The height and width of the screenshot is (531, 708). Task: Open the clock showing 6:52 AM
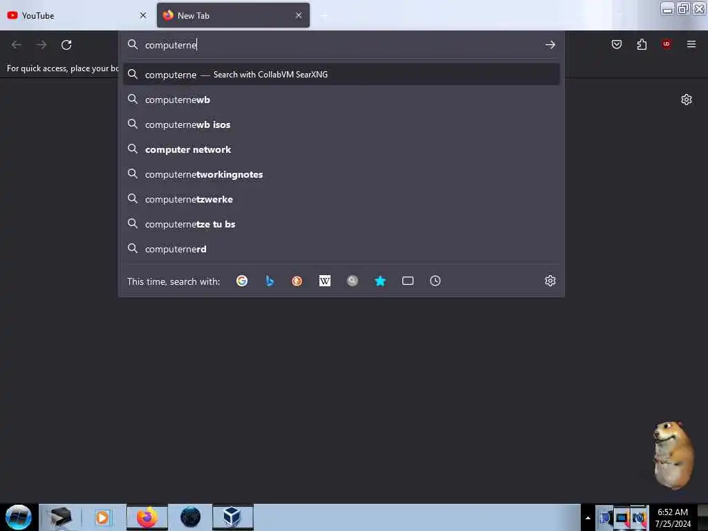pos(672,518)
